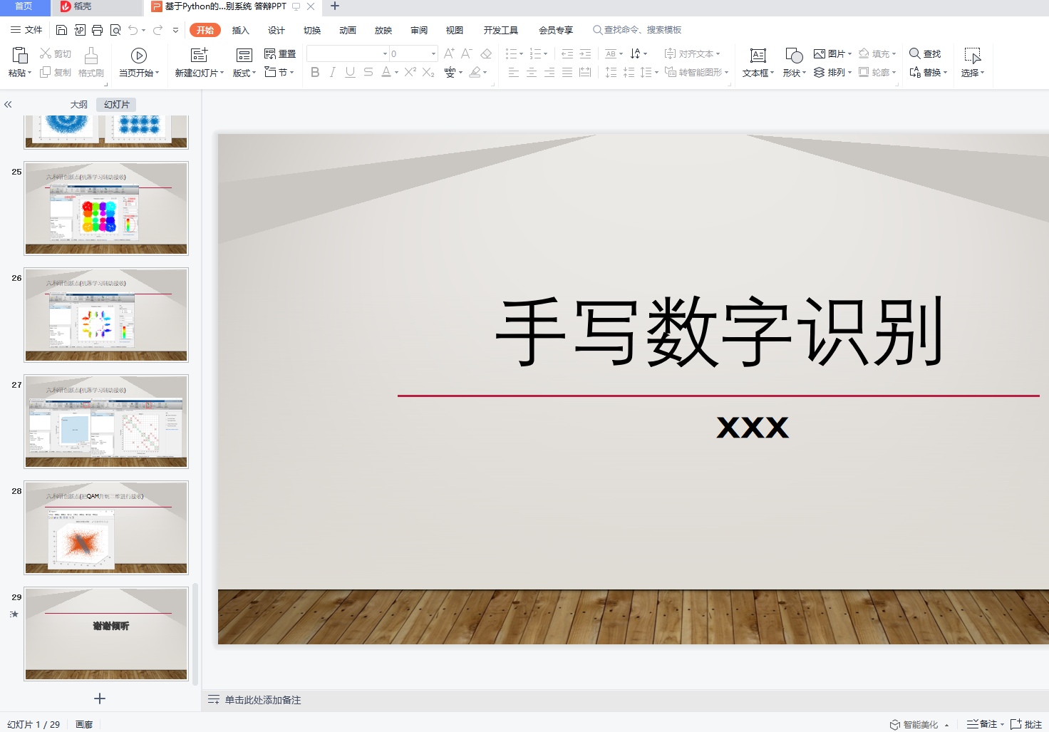
Task: Increase the paragraph indent level
Action: tap(585, 53)
